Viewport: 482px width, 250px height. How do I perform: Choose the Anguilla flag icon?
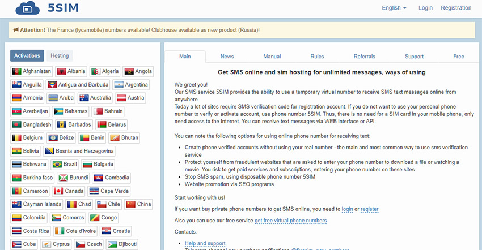click(x=16, y=85)
